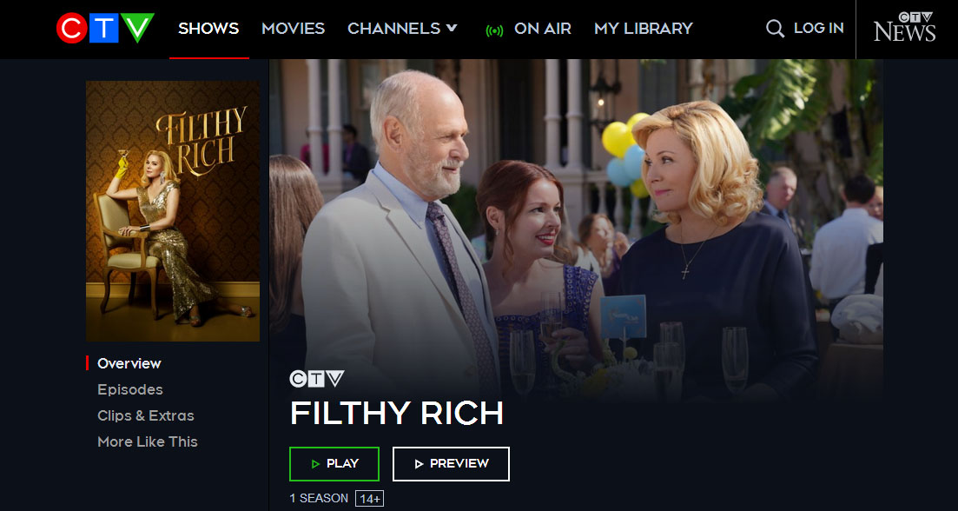Open Clips & Extras
Image resolution: width=958 pixels, height=511 pixels.
pos(145,415)
